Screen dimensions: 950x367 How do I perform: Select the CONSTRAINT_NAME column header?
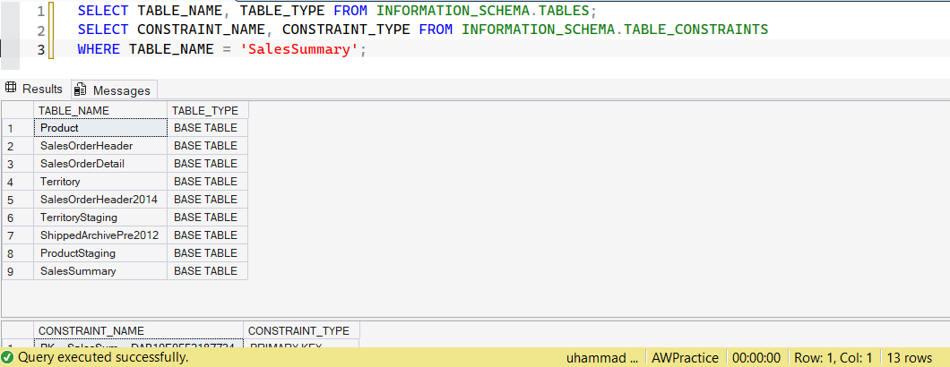point(138,330)
